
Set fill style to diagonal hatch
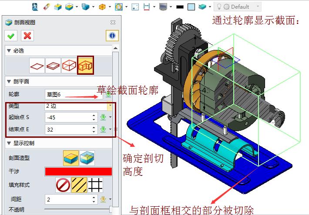(79, 185)
